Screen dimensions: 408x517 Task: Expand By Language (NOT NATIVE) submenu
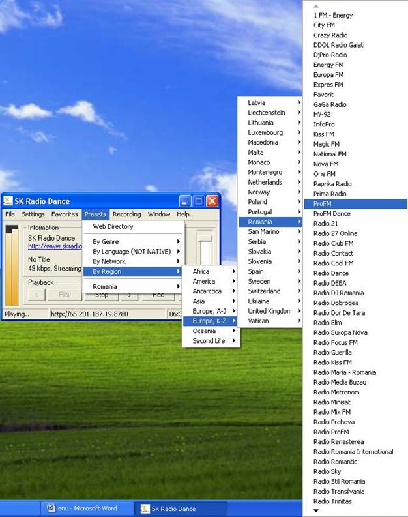click(133, 252)
